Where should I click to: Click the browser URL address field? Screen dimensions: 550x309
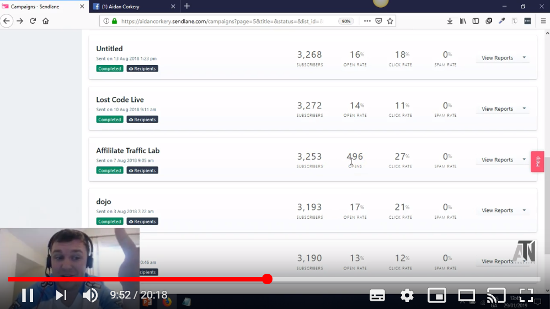(x=221, y=21)
